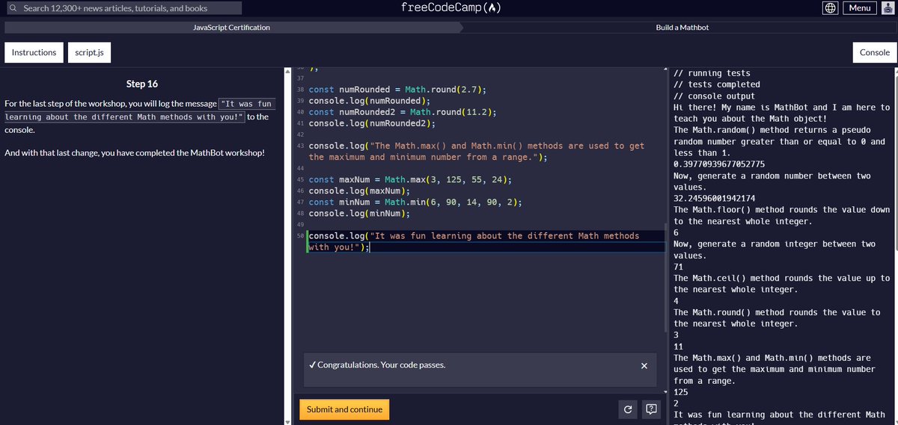Toggle the Console panel
Image resolution: width=898 pixels, height=425 pixels.
(x=875, y=52)
